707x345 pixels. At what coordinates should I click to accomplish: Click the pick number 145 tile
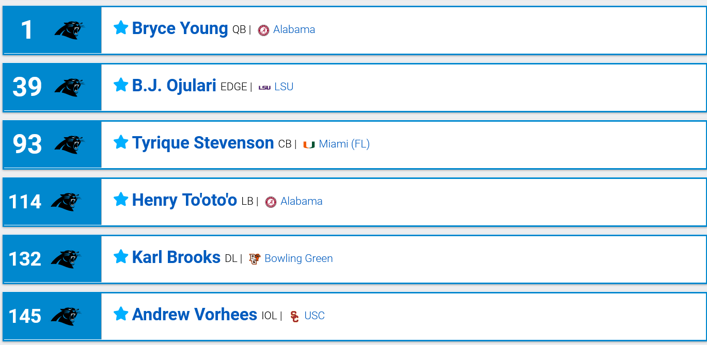coord(25,316)
